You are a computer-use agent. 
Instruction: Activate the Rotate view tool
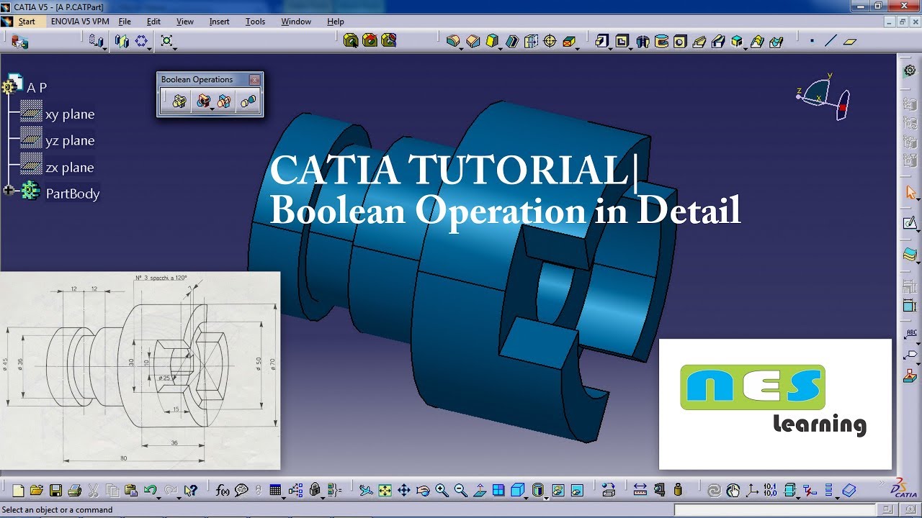point(423,491)
